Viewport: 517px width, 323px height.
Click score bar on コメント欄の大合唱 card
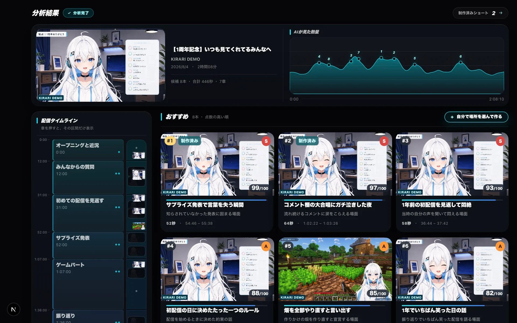(334, 200)
